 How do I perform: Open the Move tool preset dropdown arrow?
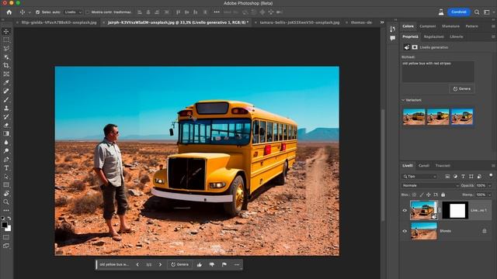pos(30,12)
